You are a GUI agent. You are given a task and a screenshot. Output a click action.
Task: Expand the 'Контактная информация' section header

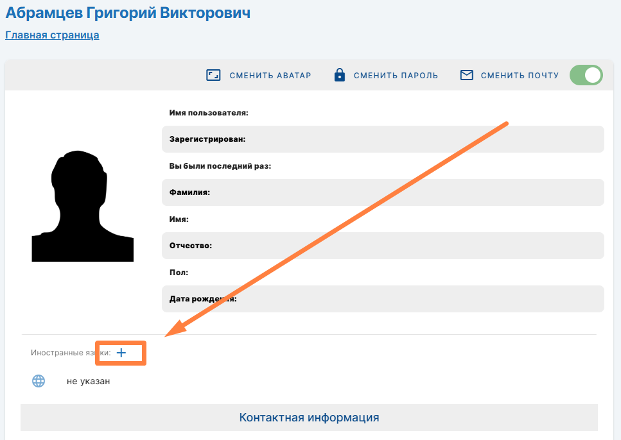[x=309, y=418]
